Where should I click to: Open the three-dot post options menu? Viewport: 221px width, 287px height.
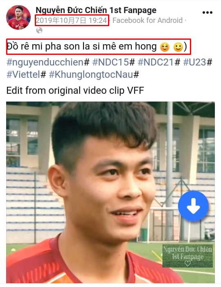[x=207, y=12]
